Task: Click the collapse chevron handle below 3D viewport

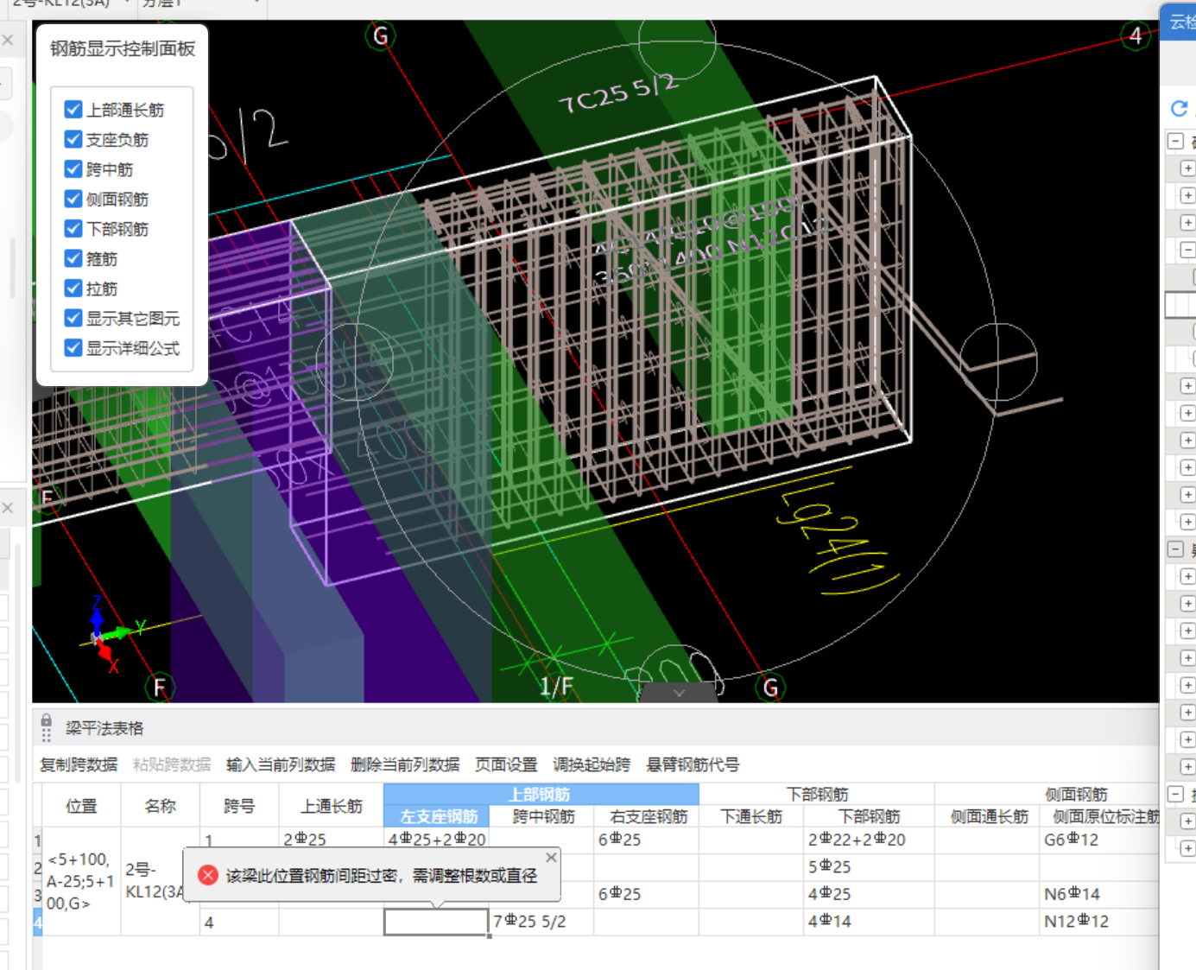Action: click(679, 693)
